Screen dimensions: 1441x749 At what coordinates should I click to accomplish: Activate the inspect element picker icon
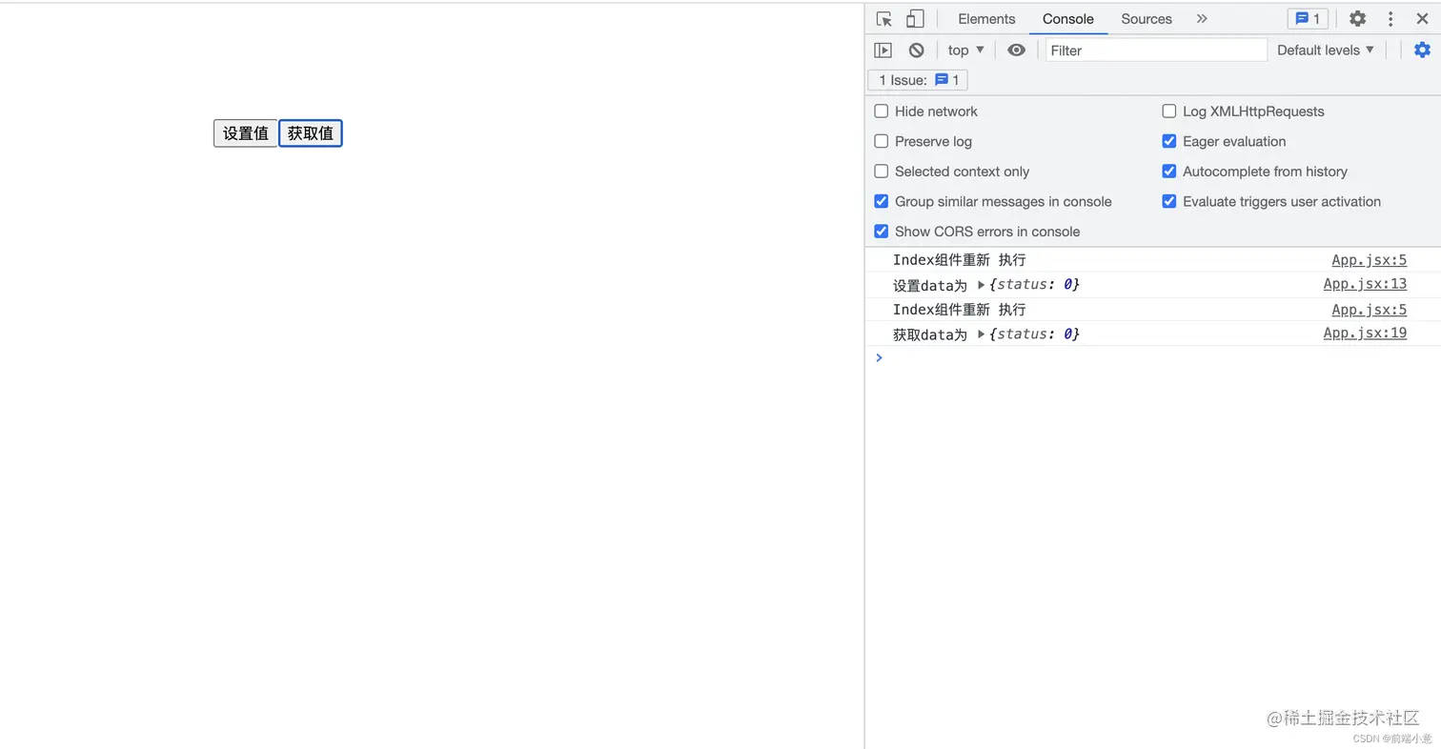884,19
